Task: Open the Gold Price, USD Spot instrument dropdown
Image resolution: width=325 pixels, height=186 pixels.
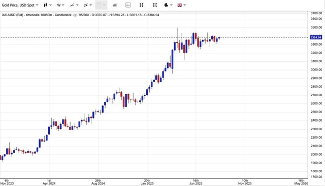Action: (x=20, y=5)
